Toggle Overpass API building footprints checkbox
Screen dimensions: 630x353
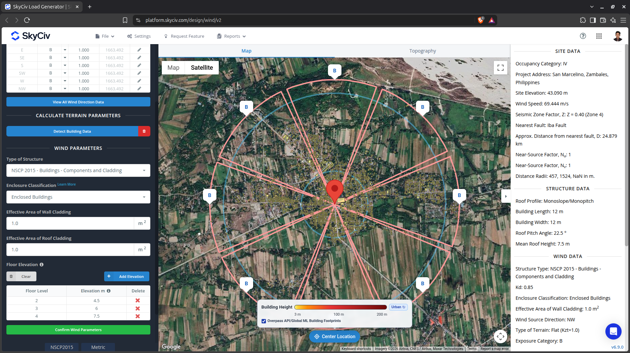point(264,321)
